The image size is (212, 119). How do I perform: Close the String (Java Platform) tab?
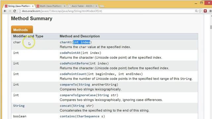33,6
